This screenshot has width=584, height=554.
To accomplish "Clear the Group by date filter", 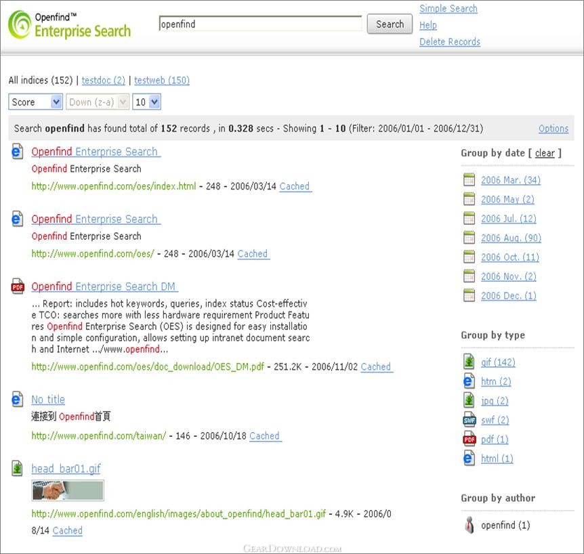I will pos(545,153).
